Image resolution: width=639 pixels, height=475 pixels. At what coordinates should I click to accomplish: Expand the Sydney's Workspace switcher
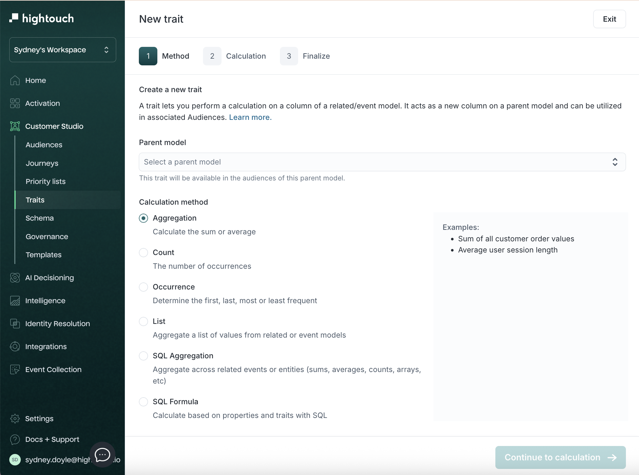click(63, 50)
